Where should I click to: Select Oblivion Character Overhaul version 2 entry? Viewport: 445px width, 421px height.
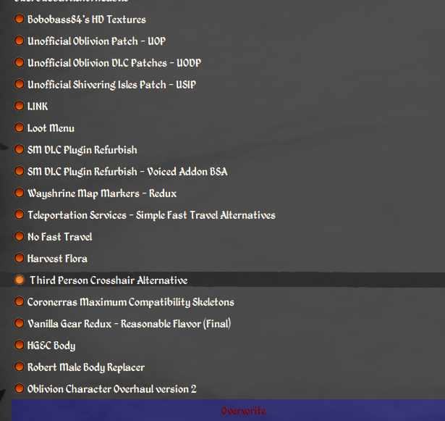pyautogui.click(x=112, y=389)
